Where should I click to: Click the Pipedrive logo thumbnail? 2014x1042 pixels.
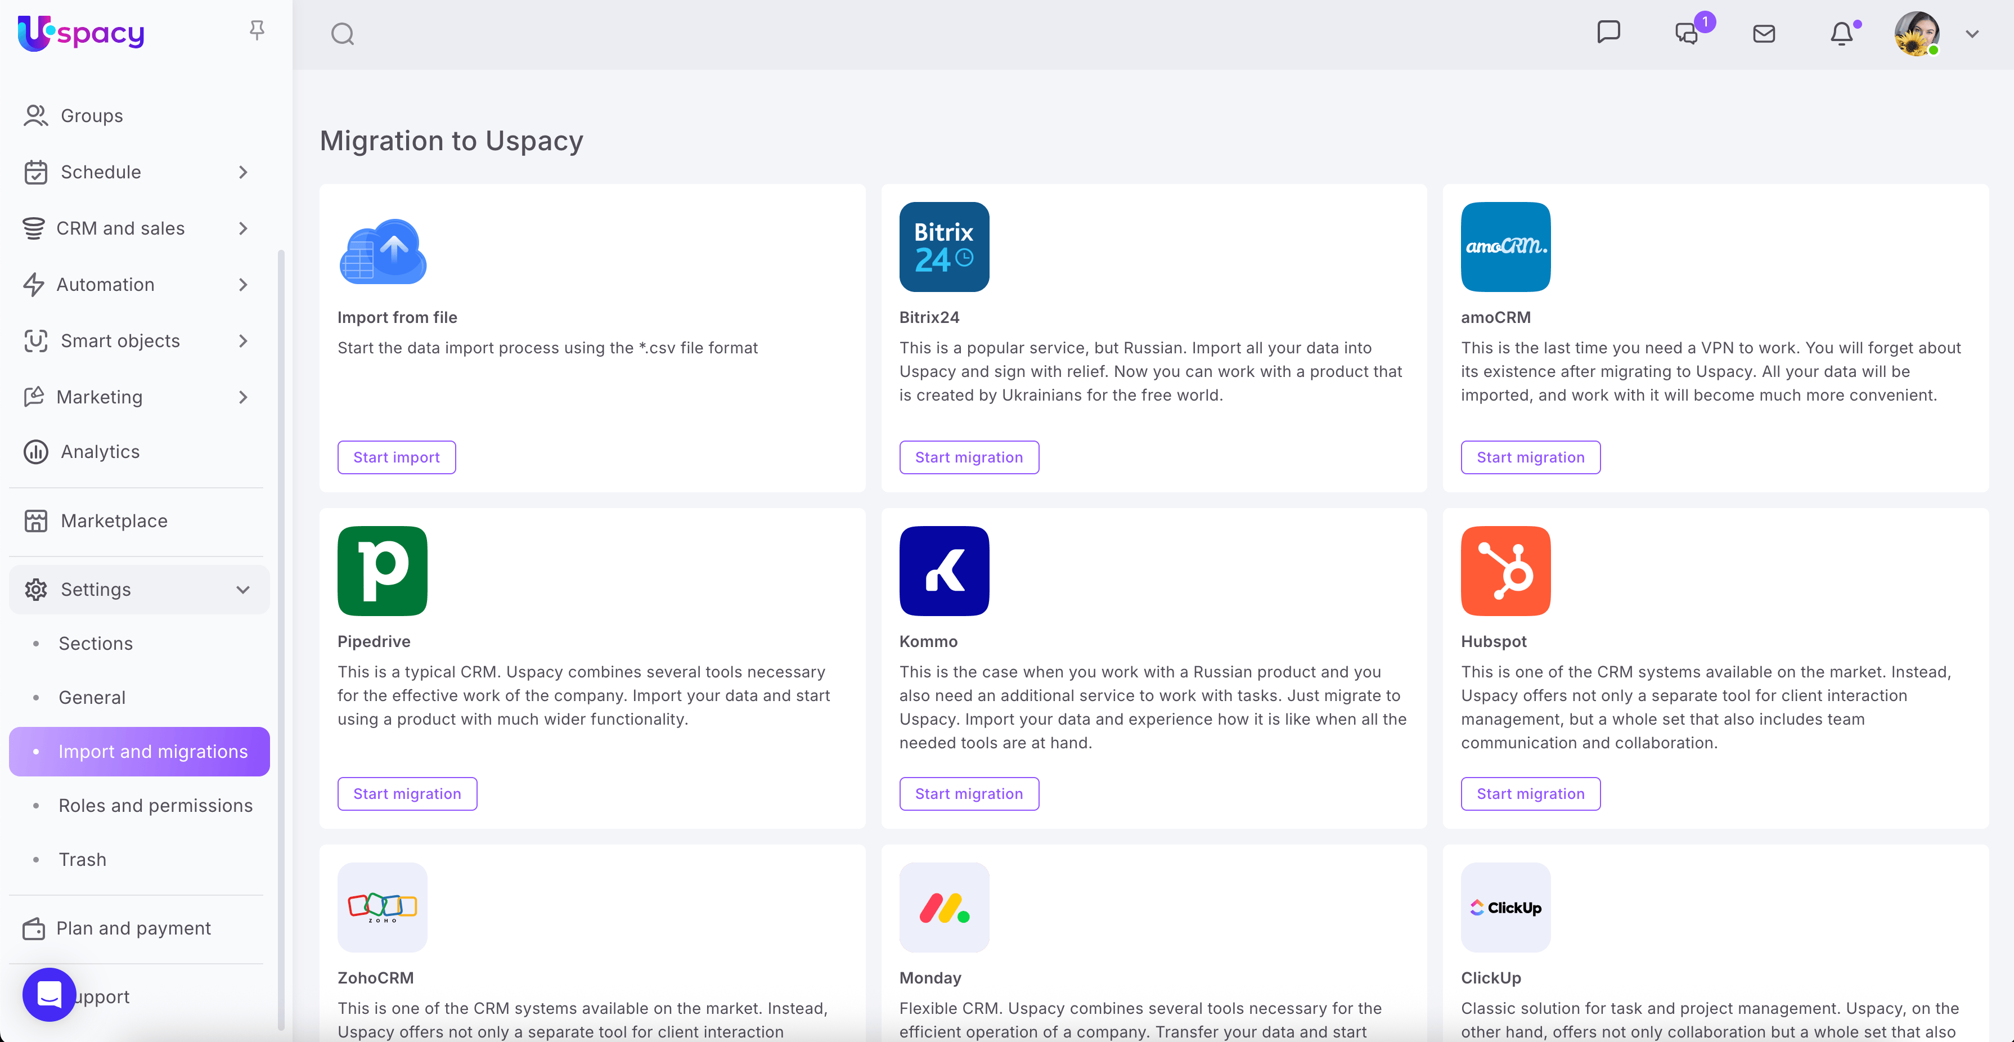[383, 571]
